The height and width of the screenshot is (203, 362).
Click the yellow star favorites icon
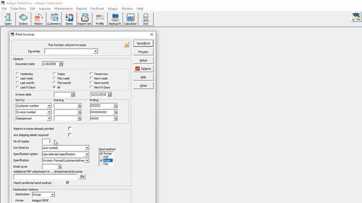click(126, 45)
